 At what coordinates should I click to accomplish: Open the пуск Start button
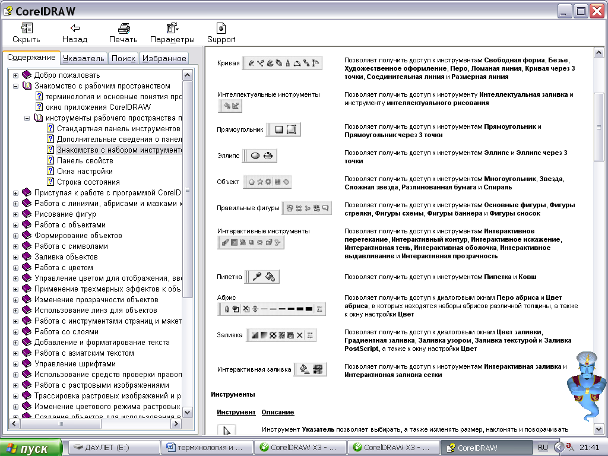point(31,448)
